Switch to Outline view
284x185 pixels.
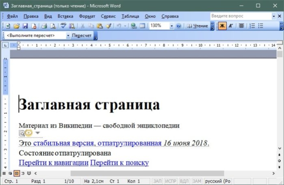point(23,173)
